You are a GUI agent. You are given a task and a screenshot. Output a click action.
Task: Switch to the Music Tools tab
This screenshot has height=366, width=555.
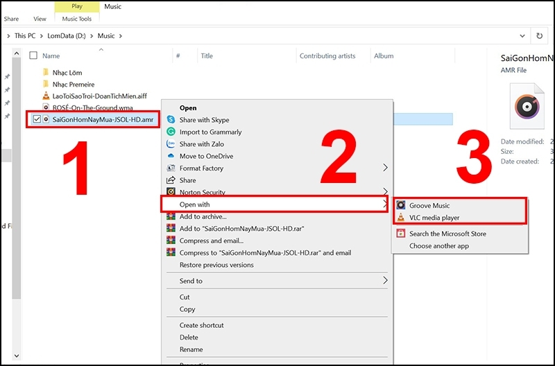(77, 19)
